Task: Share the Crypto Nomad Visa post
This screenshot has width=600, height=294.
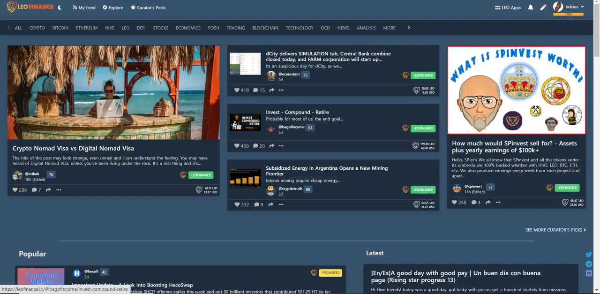Action: coord(48,190)
